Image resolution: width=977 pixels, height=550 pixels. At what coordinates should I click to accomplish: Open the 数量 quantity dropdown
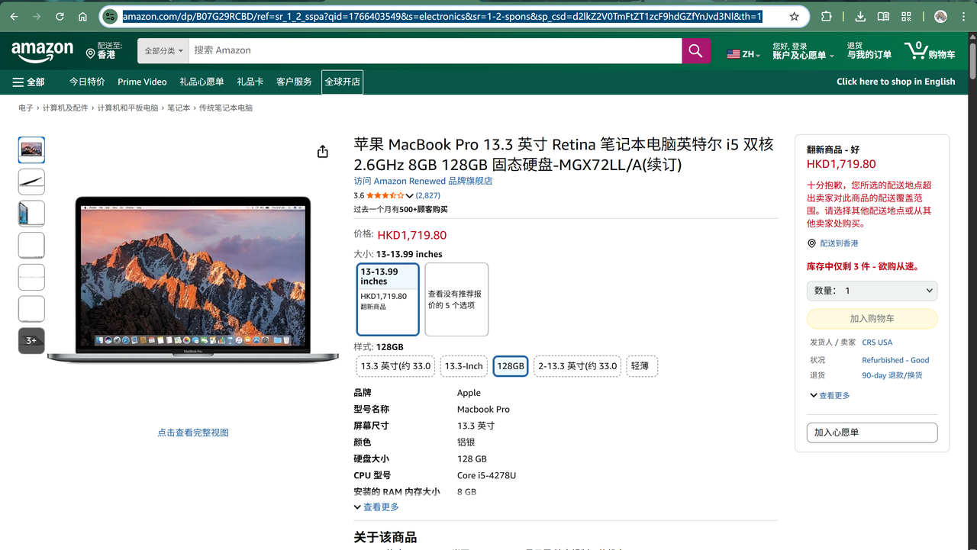pos(872,291)
